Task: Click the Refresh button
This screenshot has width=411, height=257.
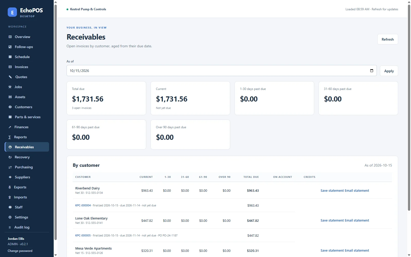Action: pos(388,39)
